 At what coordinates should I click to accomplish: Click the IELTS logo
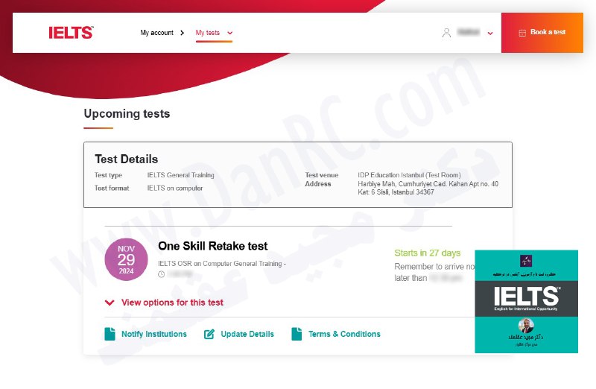[x=71, y=32]
